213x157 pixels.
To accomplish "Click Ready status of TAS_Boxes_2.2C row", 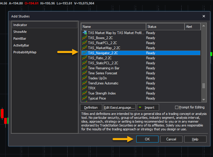I will click(151, 38).
